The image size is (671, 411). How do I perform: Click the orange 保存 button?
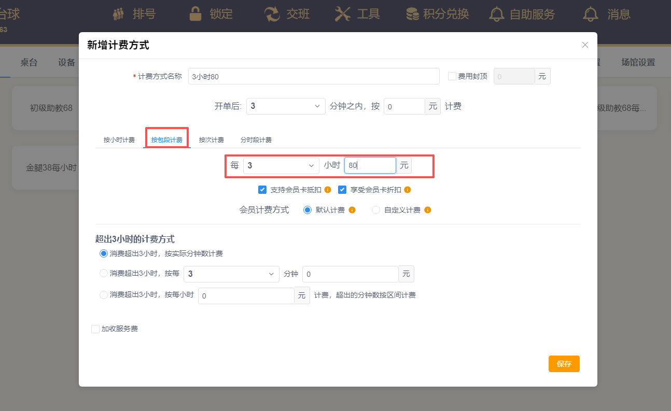(564, 364)
